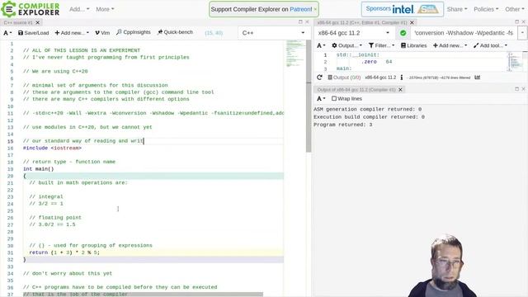Click 'Program returned: 3' output text
The image size is (528, 297).
coord(343,125)
